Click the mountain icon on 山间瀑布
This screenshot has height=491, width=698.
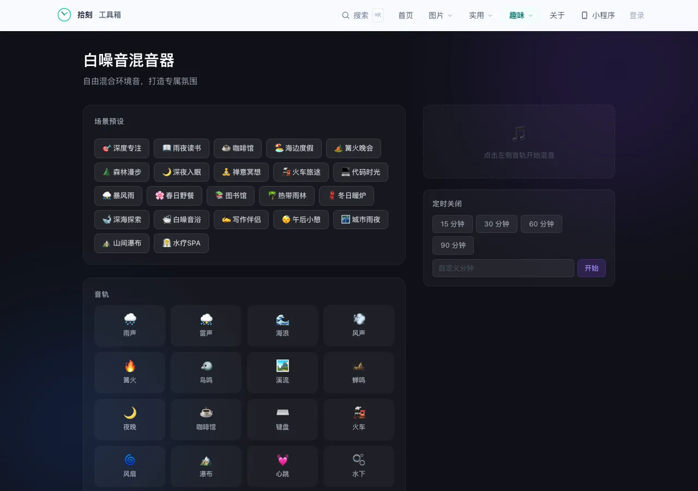107,243
